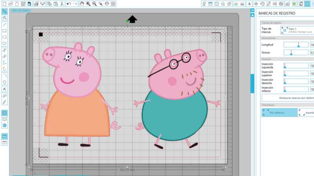
Task: Create a new document
Action: 4,4
